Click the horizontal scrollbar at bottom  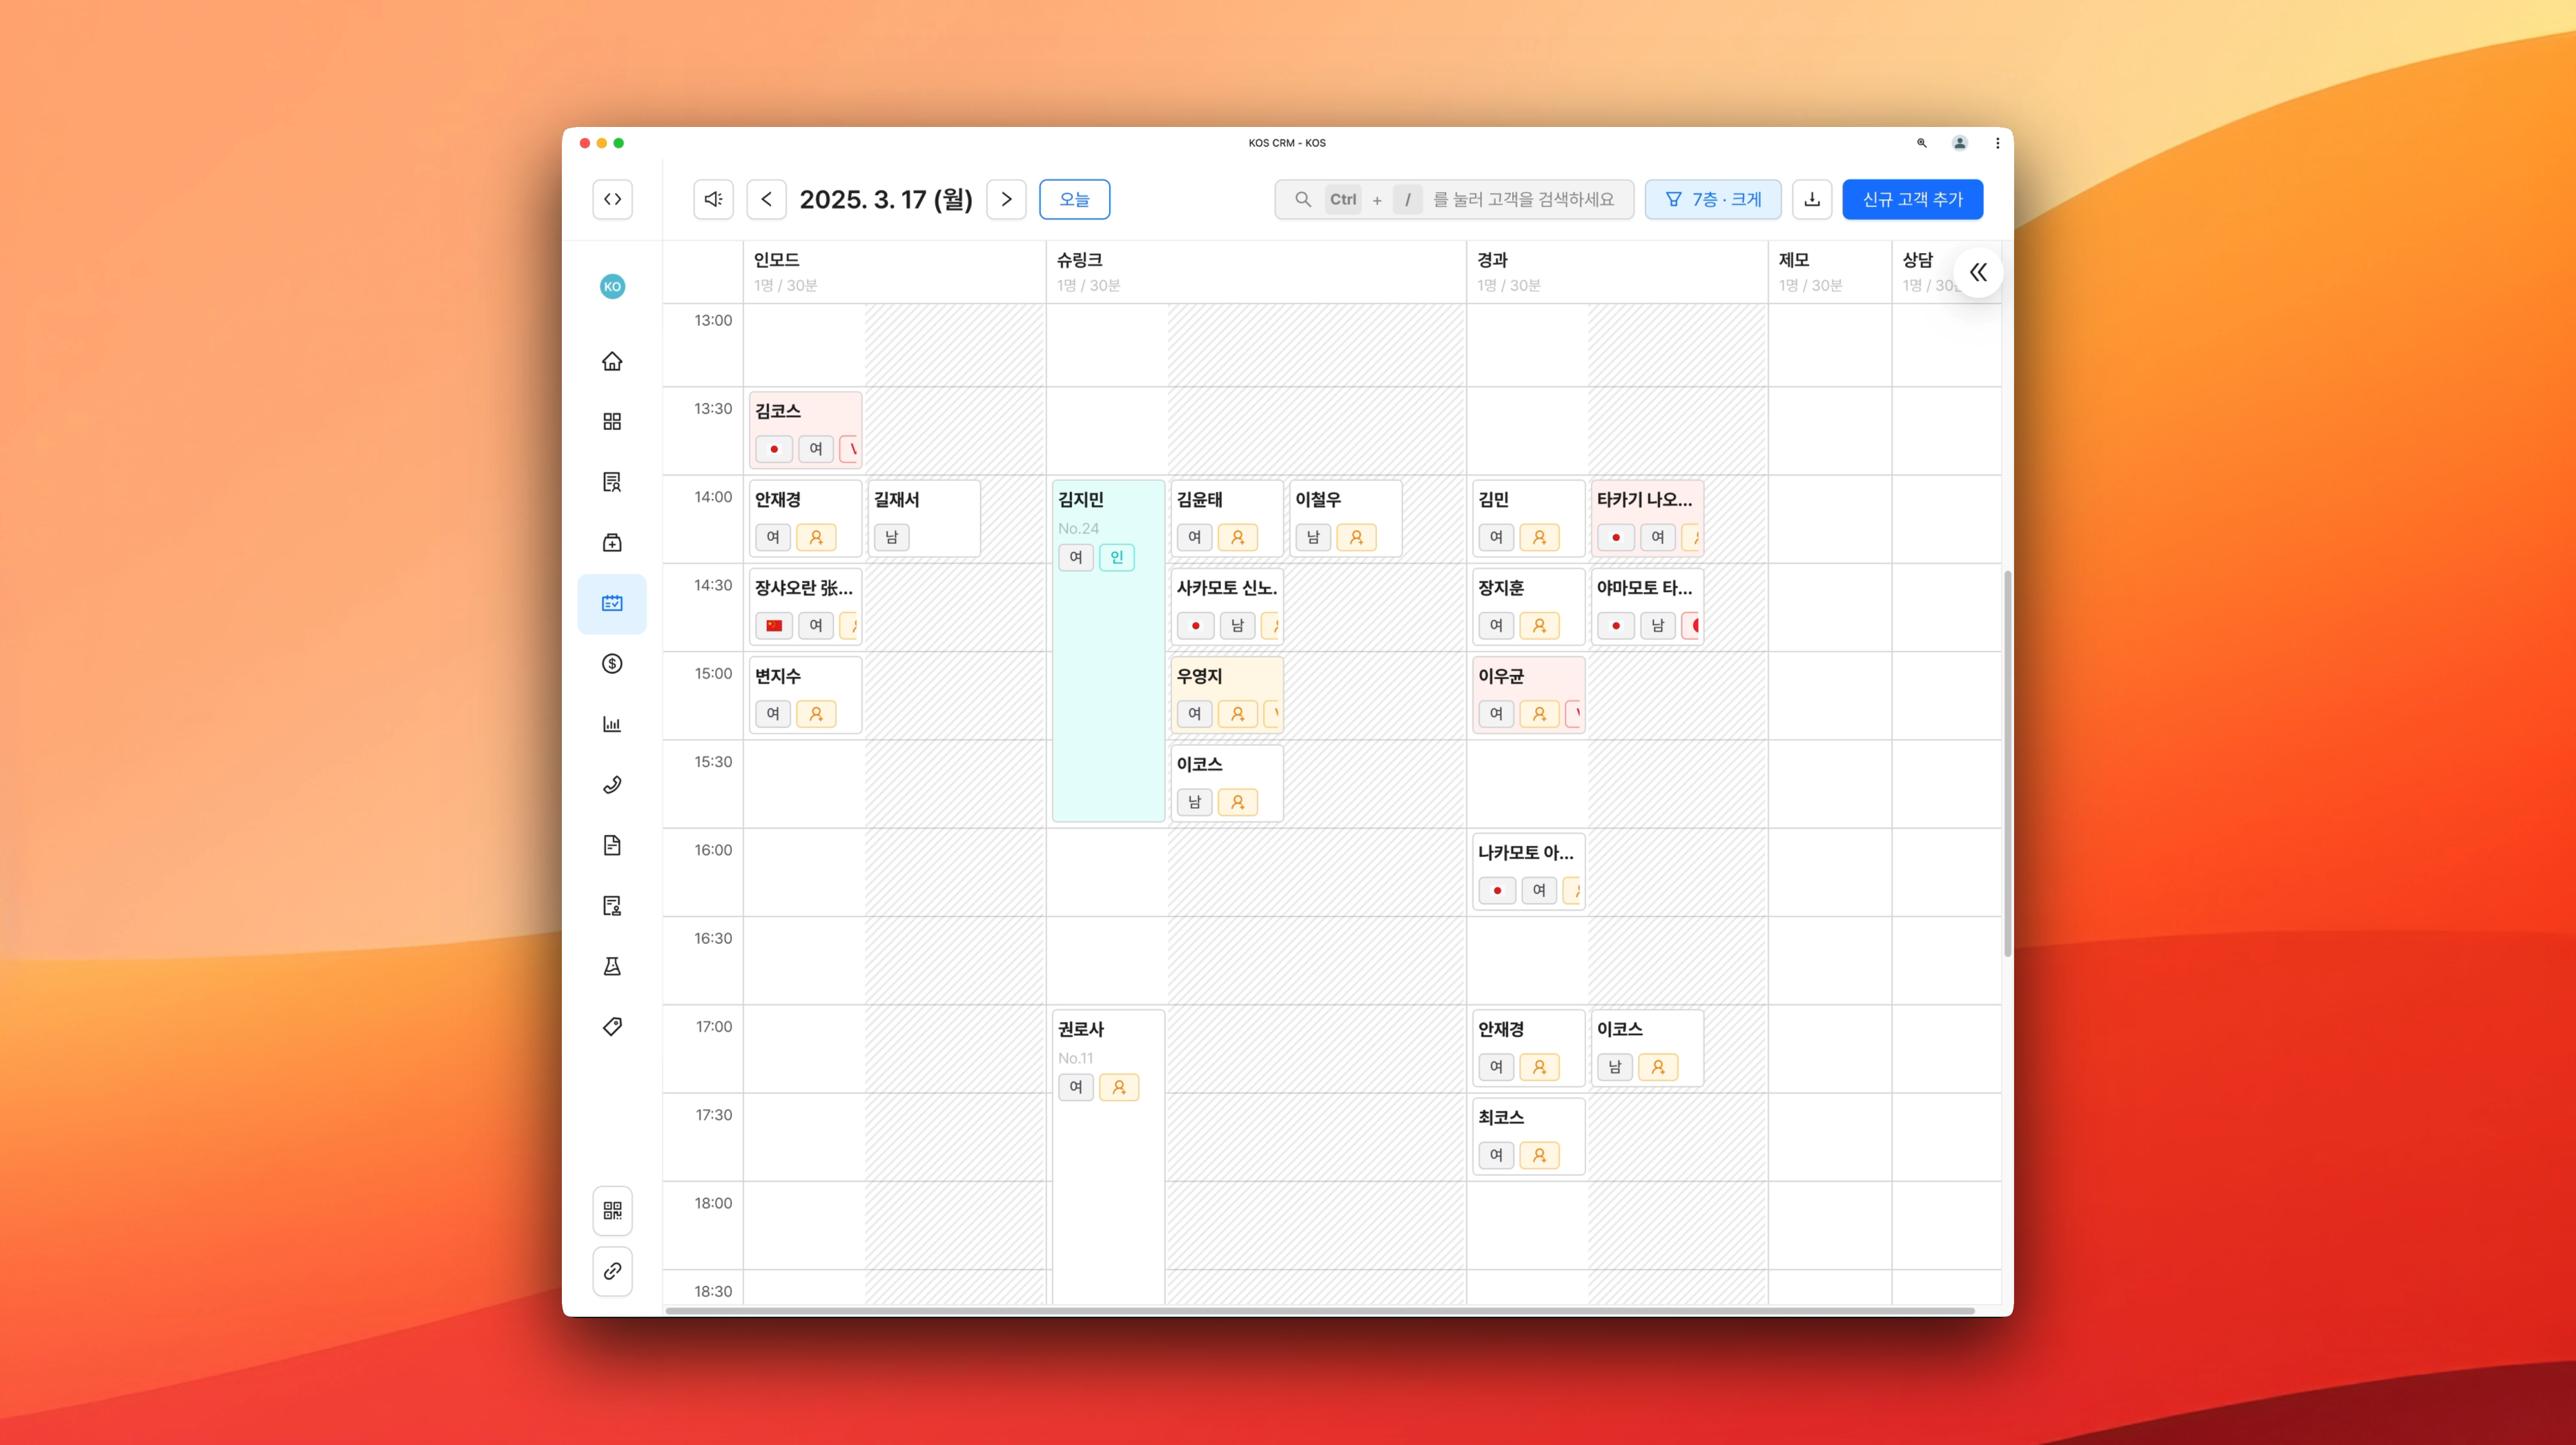[x=1319, y=1310]
